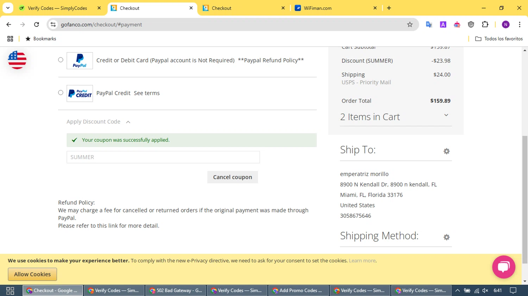
Task: Open the See terms link
Action: pos(147,93)
